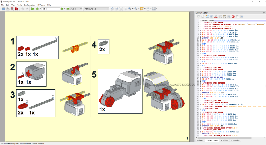Click the fit-to-window zoom icon
This screenshot has height=145, width=266.
click(121, 9)
